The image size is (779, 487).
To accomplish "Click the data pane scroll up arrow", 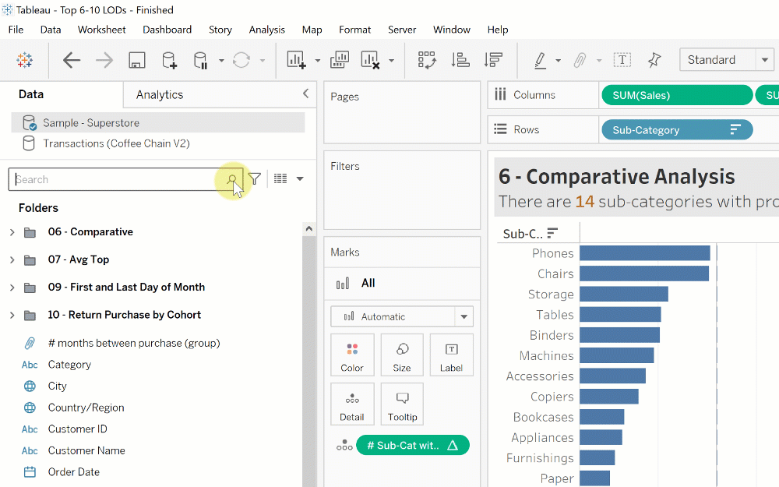I will click(309, 228).
